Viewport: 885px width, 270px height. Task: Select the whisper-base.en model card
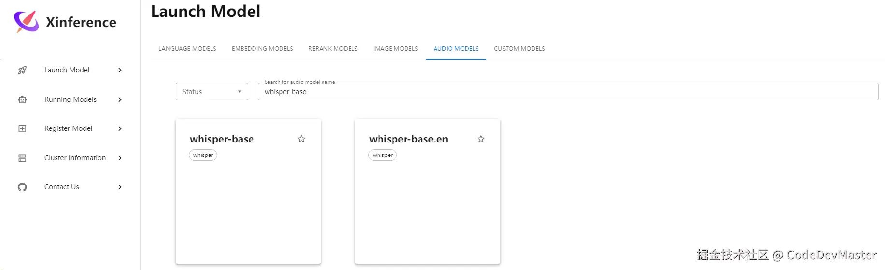coord(428,191)
